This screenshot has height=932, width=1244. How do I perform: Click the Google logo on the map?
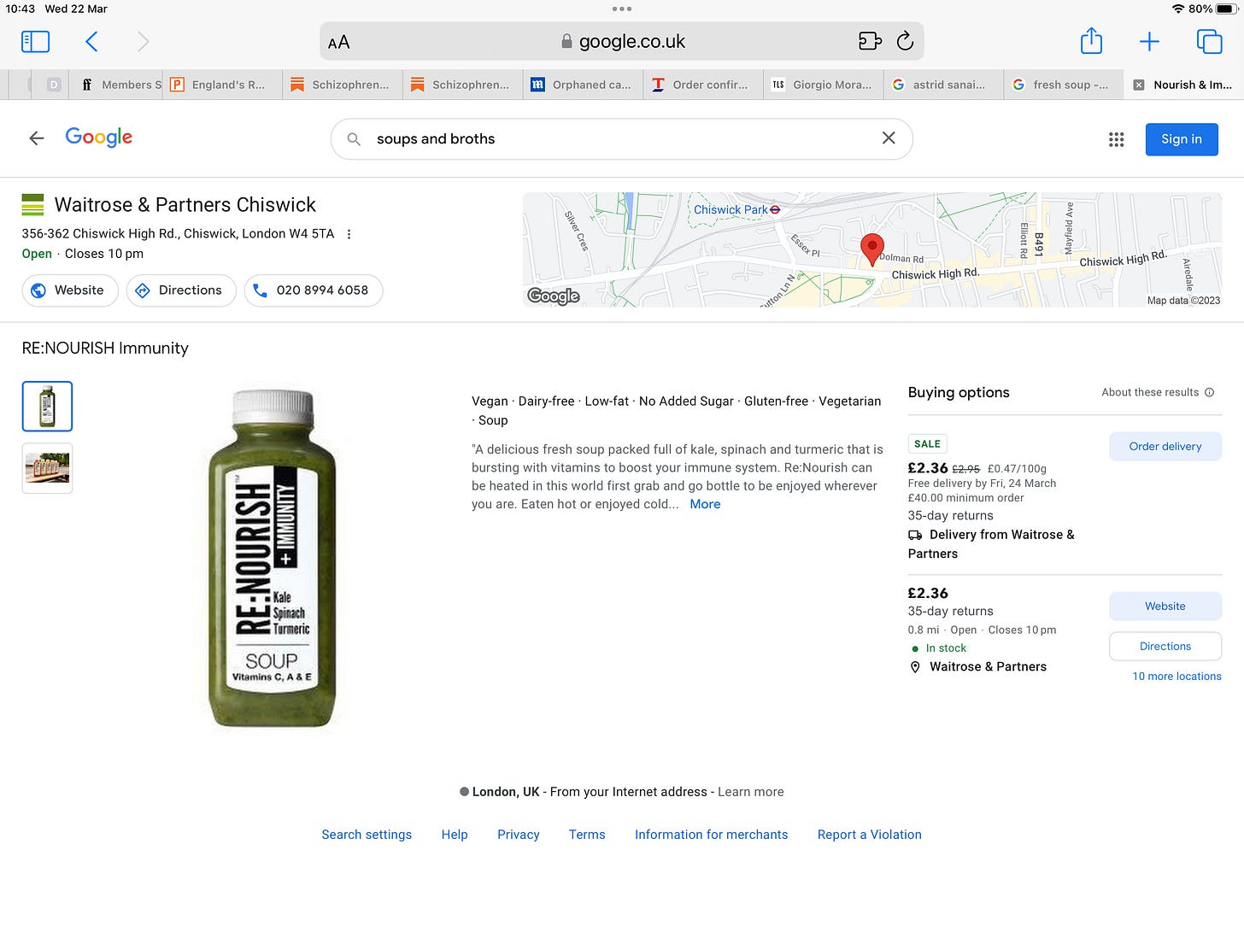tap(554, 296)
